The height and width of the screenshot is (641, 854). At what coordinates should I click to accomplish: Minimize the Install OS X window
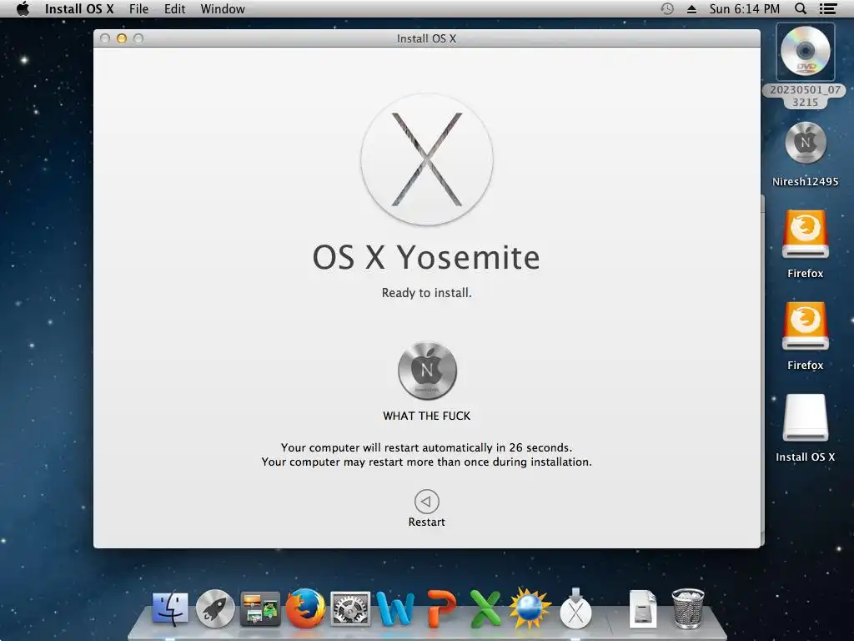pos(122,38)
